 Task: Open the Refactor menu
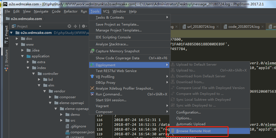(x=71, y=11)
